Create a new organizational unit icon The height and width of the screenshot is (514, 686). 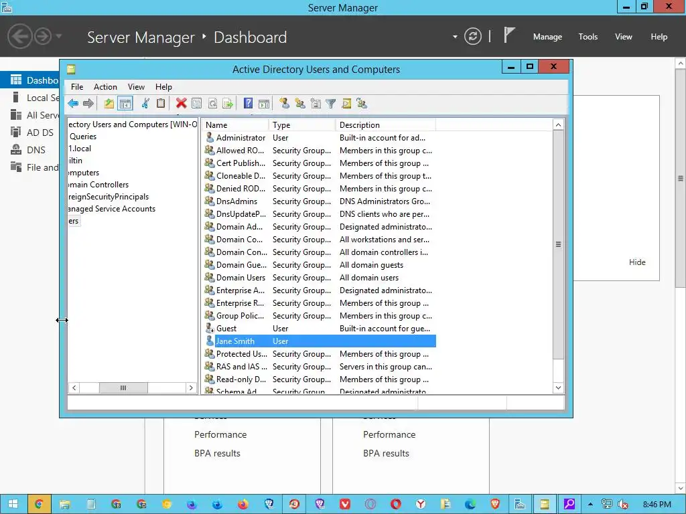click(x=316, y=104)
